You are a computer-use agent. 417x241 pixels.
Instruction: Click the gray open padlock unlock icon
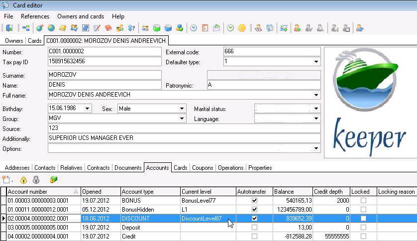click(x=36, y=180)
